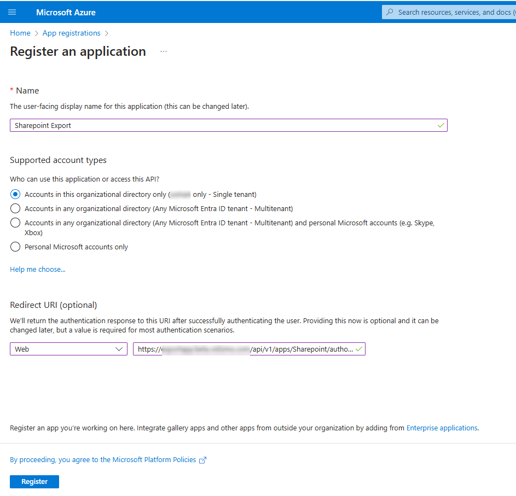Click the ellipsis next to Register an application
The width and height of the screenshot is (516, 496).
click(163, 52)
